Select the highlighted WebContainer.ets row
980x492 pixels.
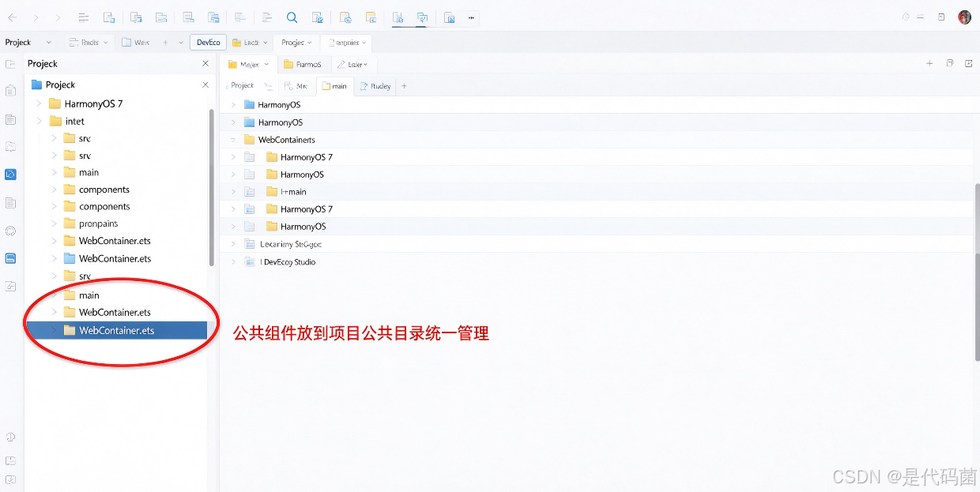coord(117,331)
